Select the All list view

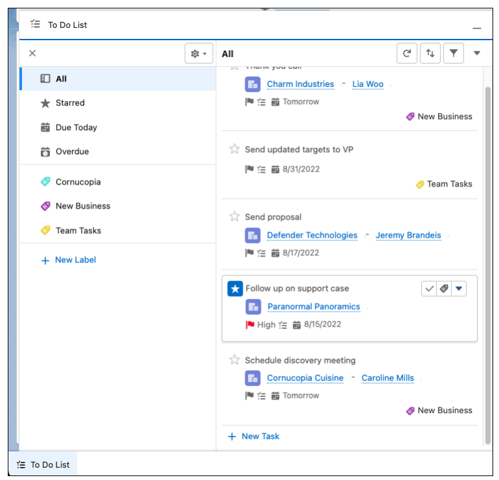click(x=118, y=78)
